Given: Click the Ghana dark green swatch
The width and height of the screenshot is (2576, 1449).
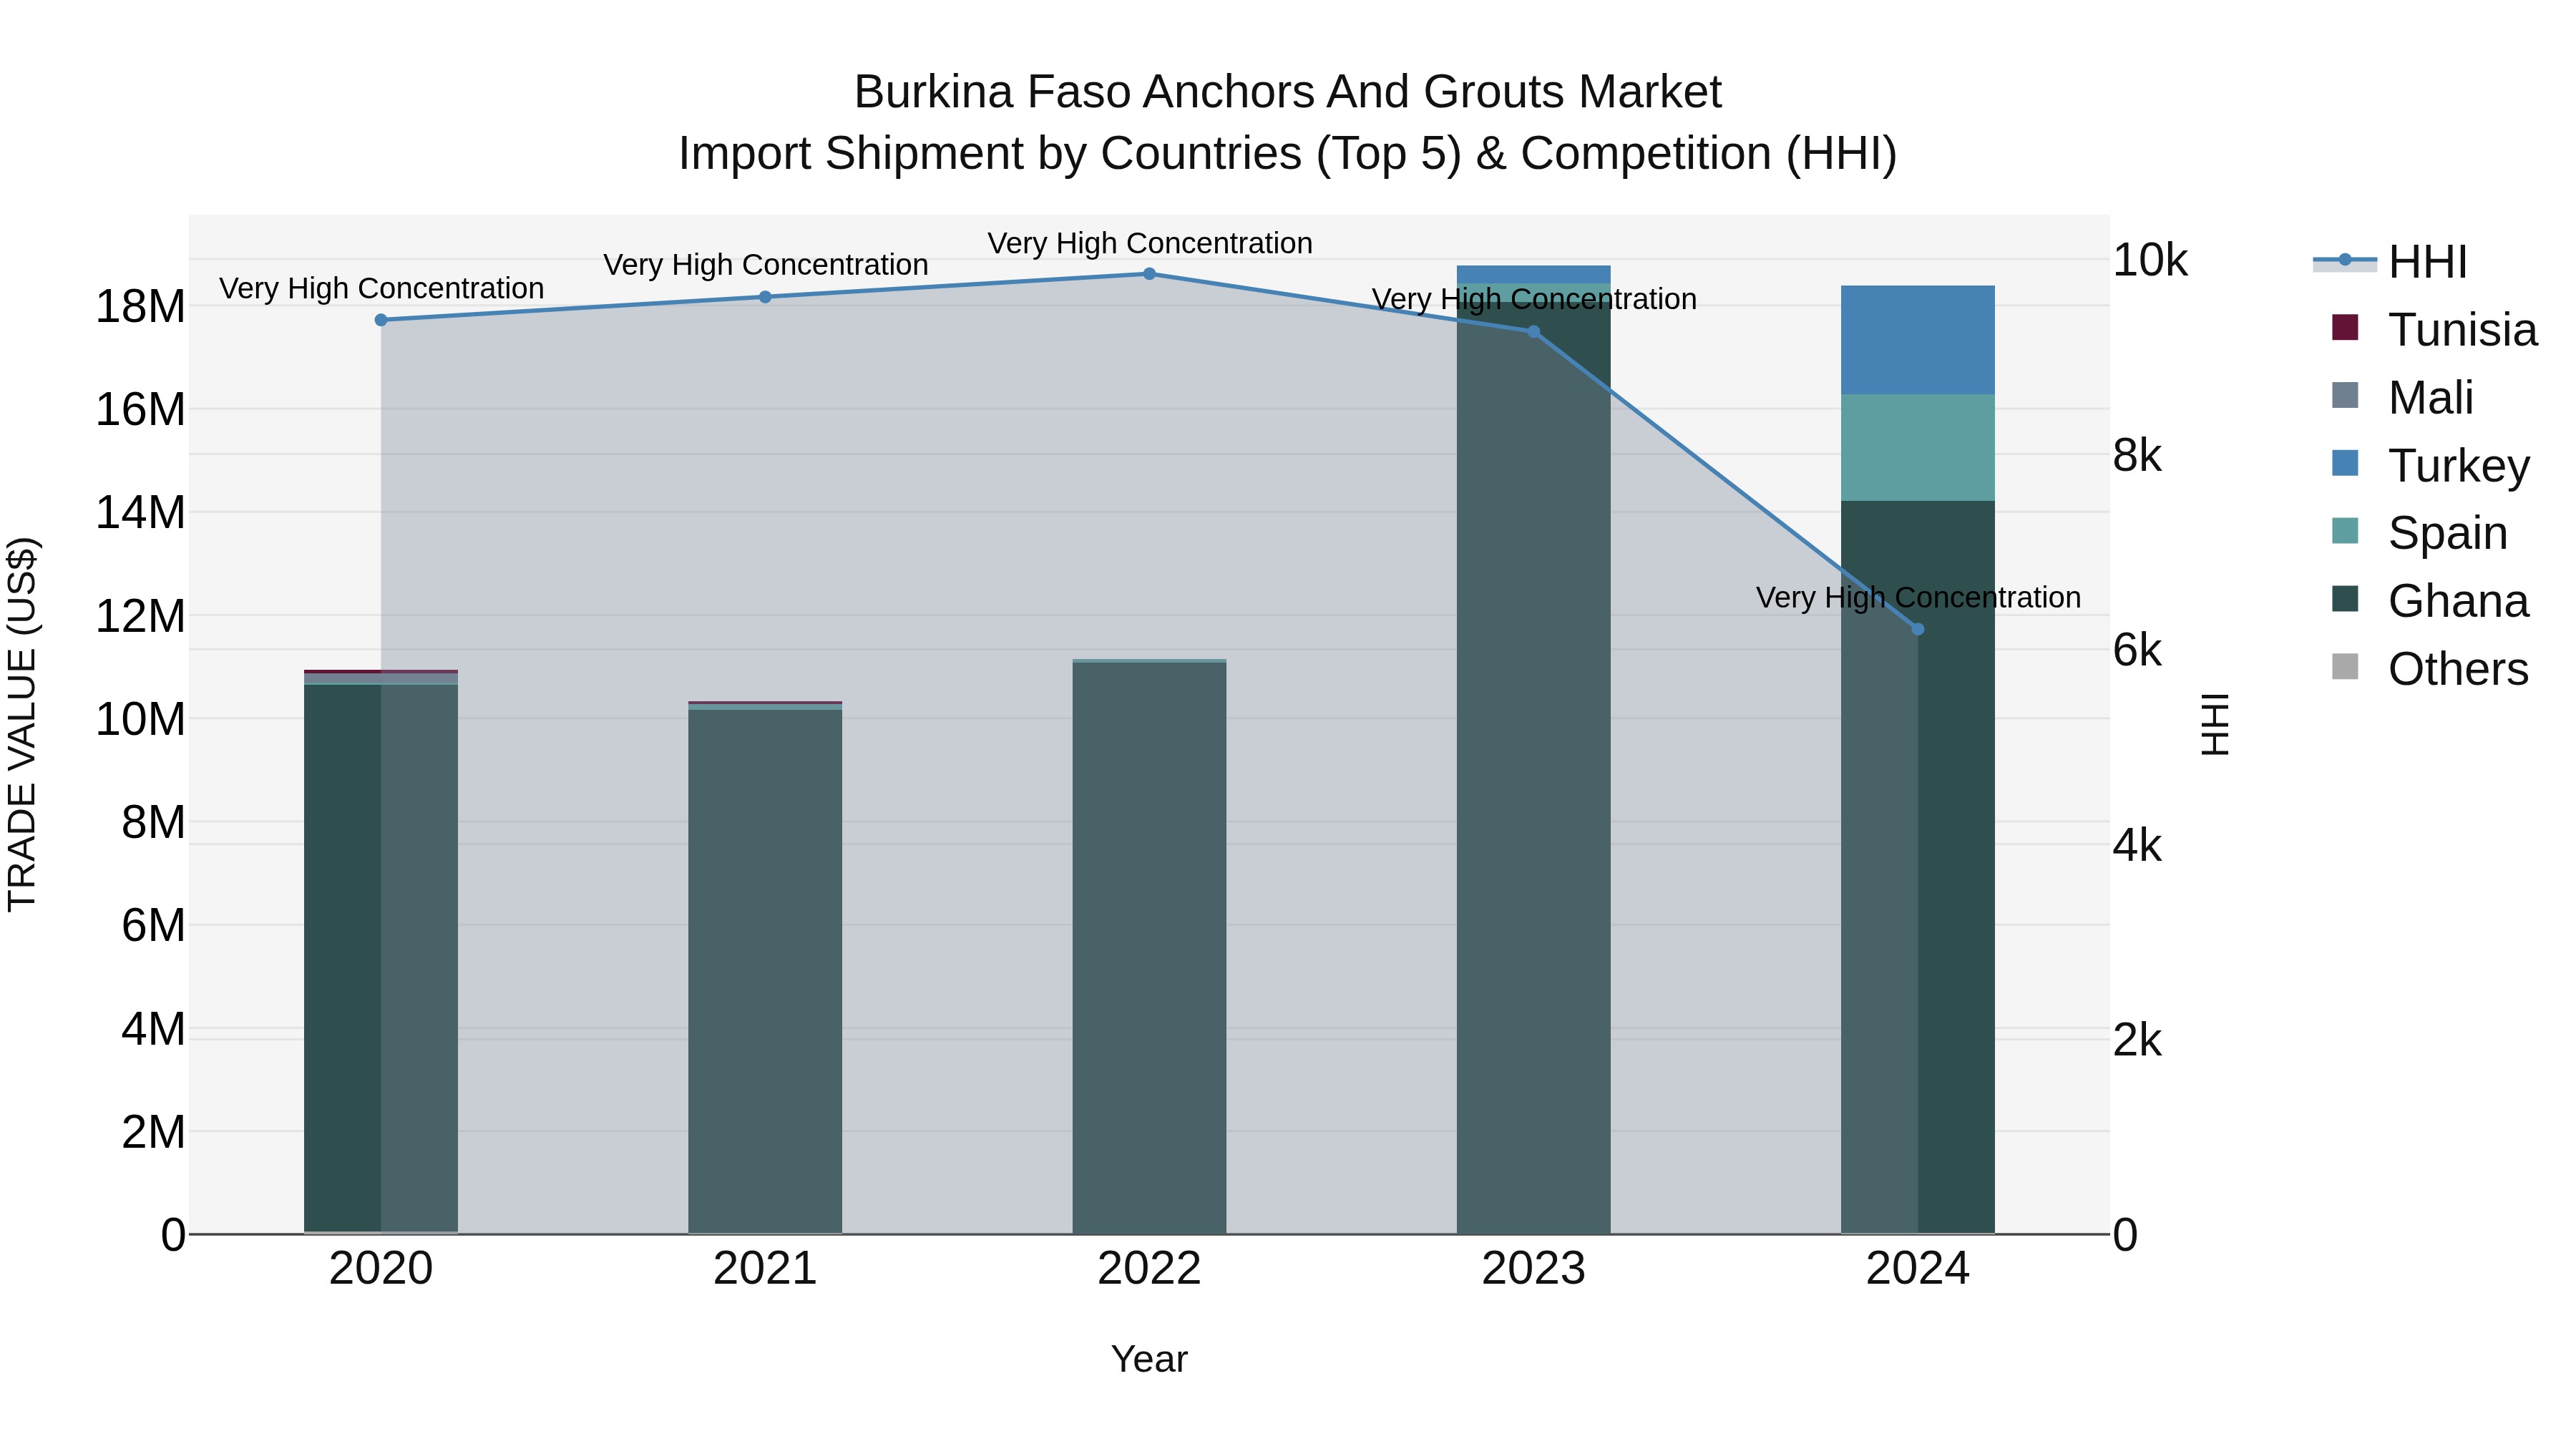Looking at the screenshot, I should 2344,599.
